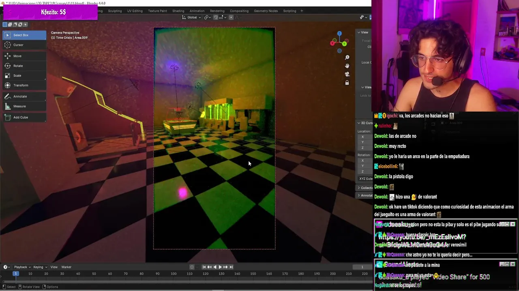Toggle the snap magnet button
The width and height of the screenshot is (519, 291).
216,17
